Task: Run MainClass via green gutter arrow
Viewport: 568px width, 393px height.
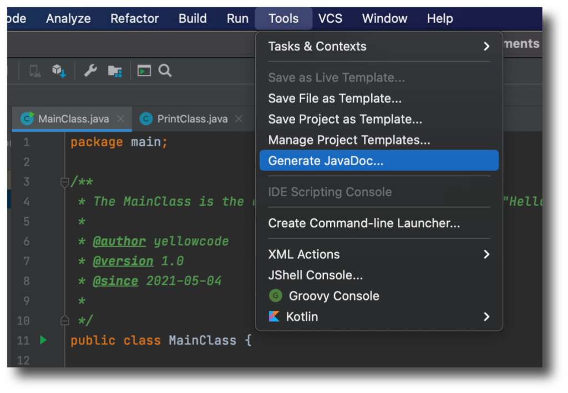Action: tap(43, 340)
